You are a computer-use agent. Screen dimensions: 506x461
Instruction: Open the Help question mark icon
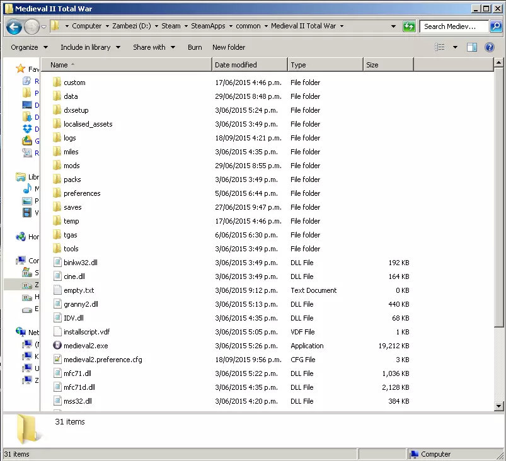click(489, 47)
